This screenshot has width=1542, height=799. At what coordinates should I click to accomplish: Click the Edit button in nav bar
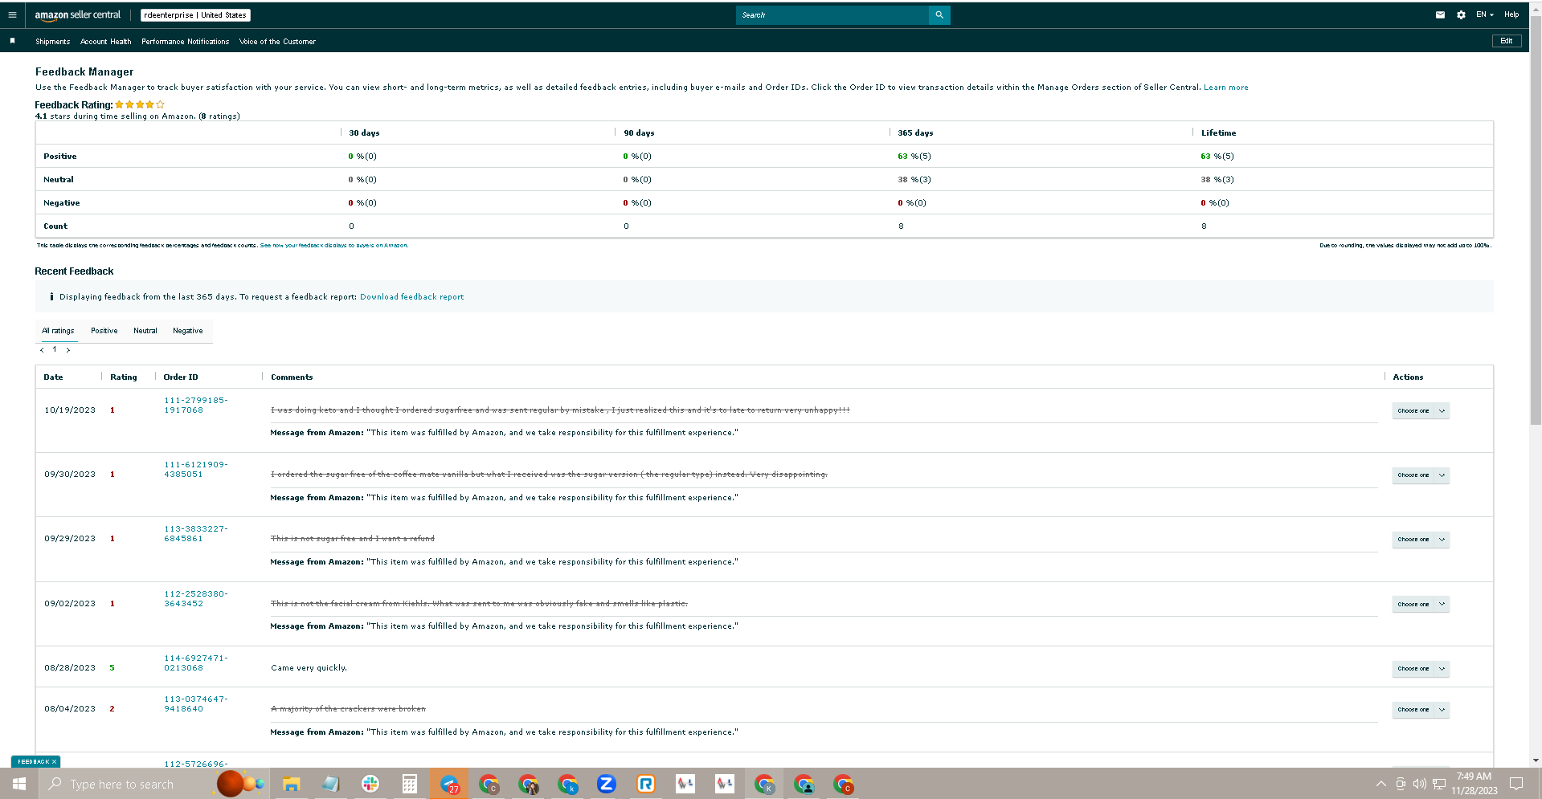(1507, 41)
